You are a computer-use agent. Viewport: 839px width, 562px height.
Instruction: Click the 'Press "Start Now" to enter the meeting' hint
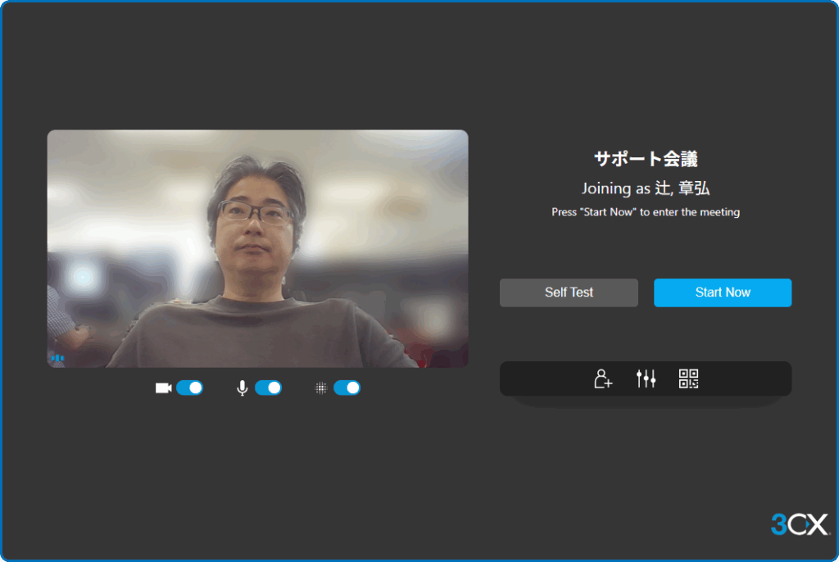[x=646, y=212]
